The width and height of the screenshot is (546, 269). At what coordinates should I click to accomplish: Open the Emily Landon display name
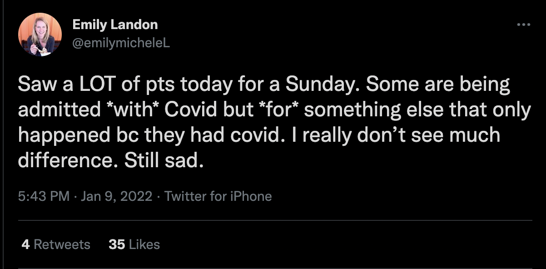tap(115, 25)
